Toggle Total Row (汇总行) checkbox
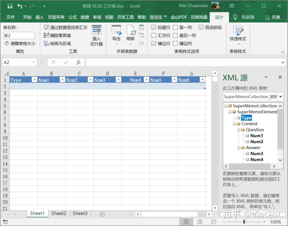288x226 pixels. click(154, 36)
